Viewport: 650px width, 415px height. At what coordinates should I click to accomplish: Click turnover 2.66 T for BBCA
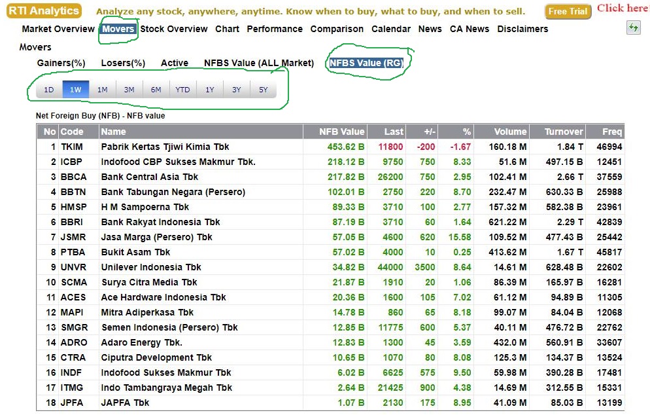pyautogui.click(x=570, y=177)
